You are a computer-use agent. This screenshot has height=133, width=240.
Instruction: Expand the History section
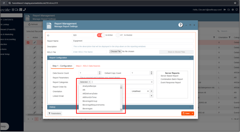[x=190, y=107]
